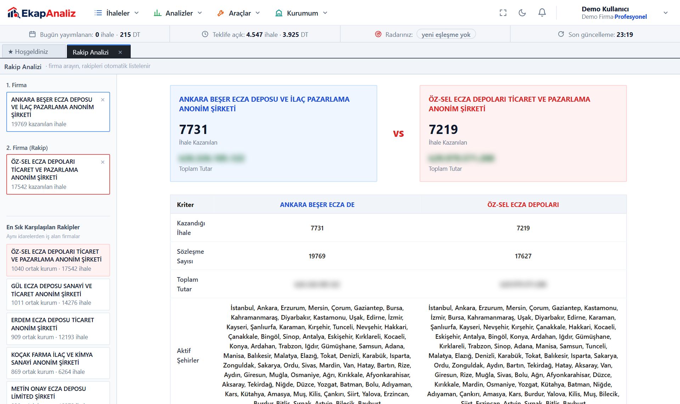
Task: Click ANKARA BEŞER ECZA DE column header
Action: [317, 204]
